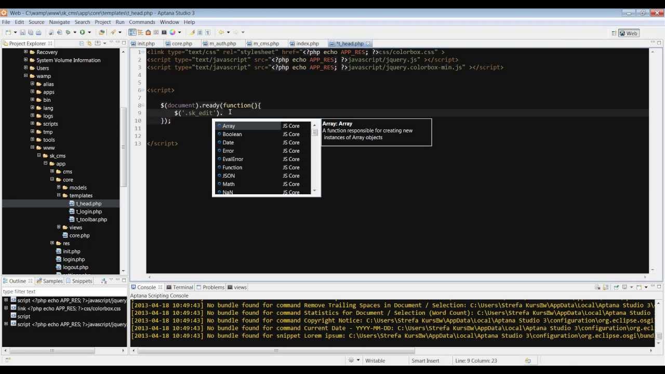
Task: Click the Outline sort icon
Action: 104,281
